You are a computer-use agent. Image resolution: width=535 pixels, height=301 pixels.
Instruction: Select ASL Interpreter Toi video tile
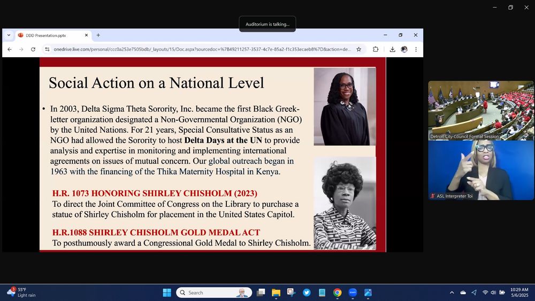(481, 170)
